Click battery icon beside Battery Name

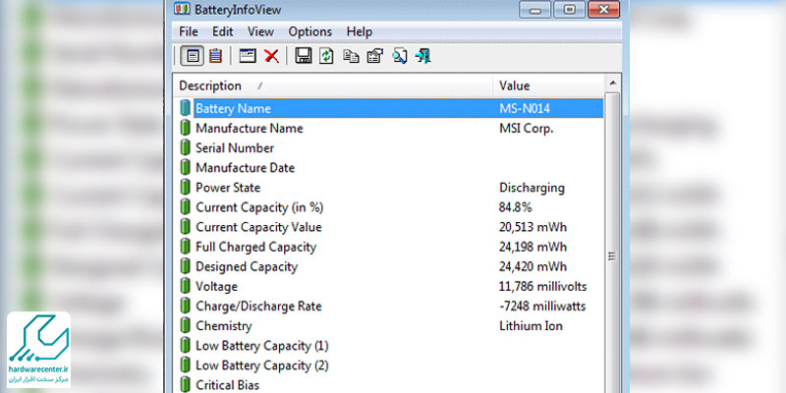tap(186, 108)
